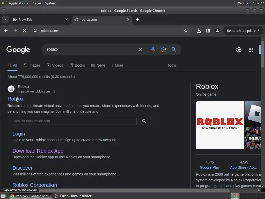Switch to Videos results

[55, 65]
